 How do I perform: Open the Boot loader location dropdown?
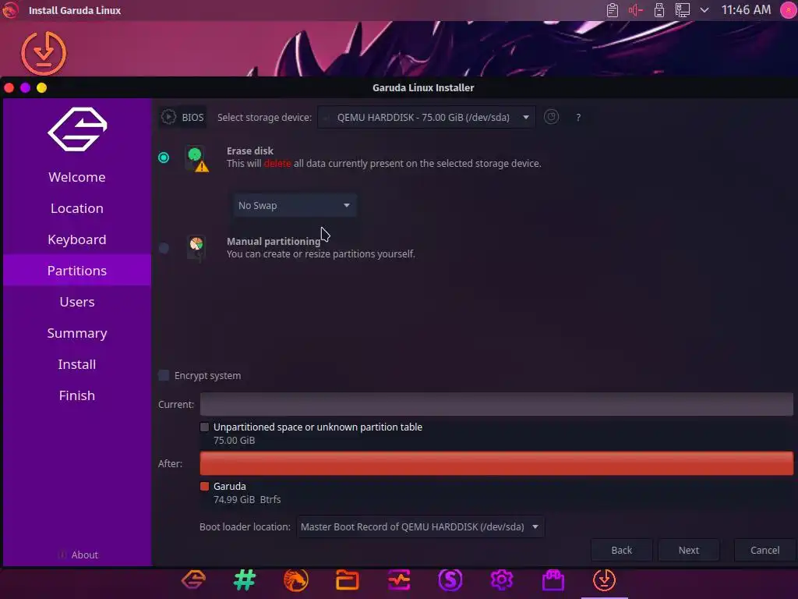point(420,526)
